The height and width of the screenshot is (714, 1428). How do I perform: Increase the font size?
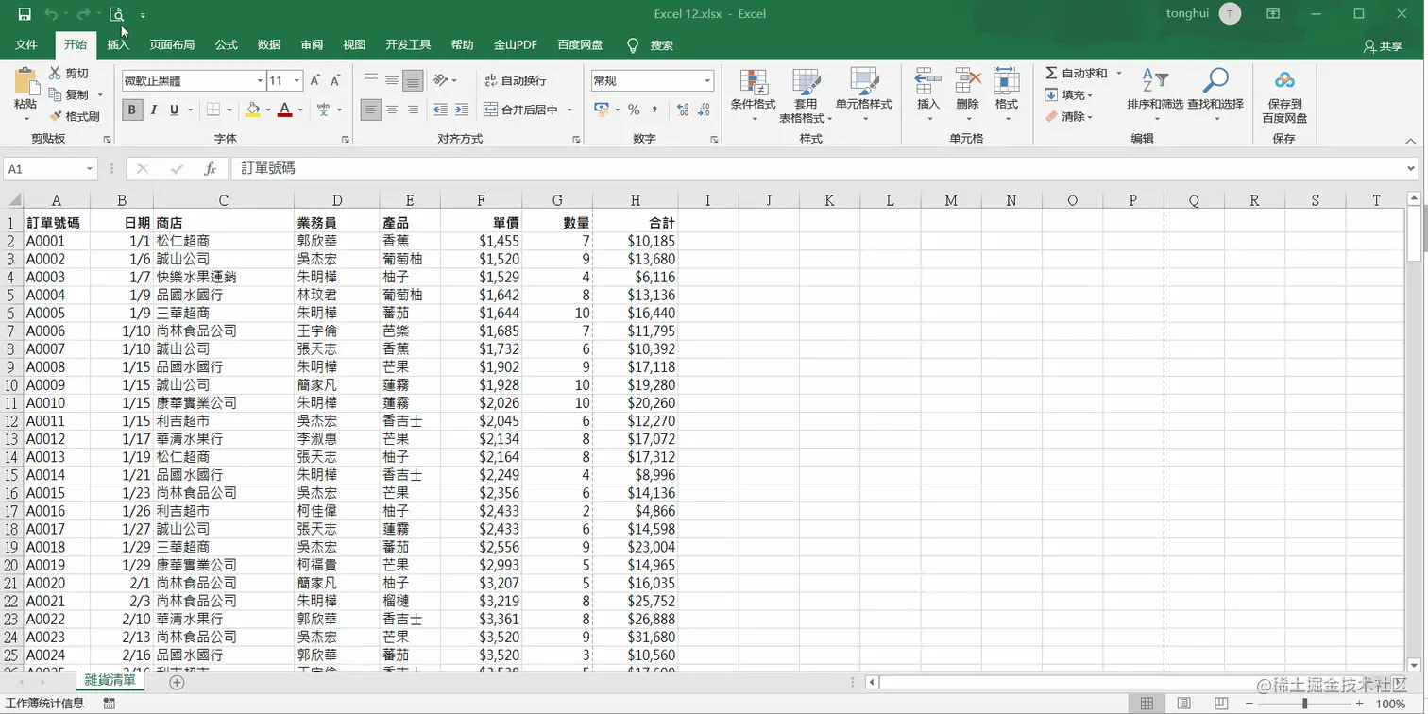click(315, 81)
